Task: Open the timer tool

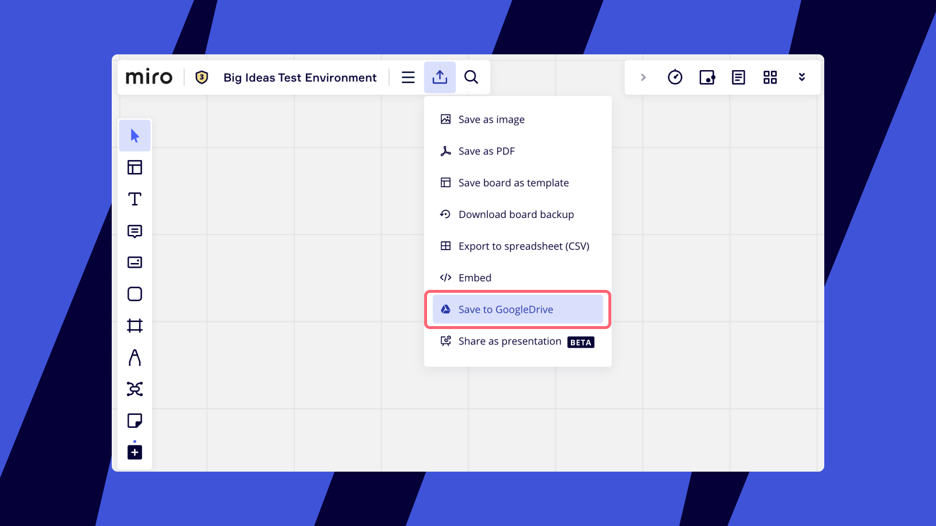Action: tap(675, 77)
